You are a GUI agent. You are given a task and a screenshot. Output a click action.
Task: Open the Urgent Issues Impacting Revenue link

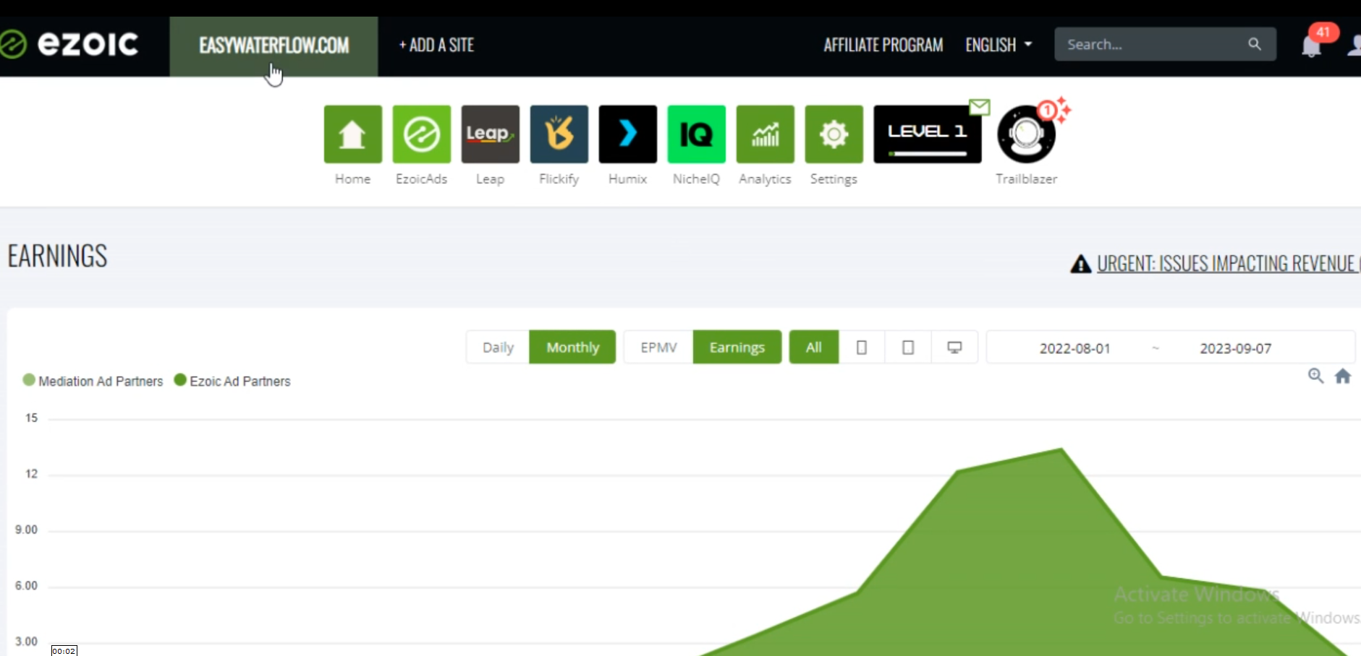pos(1228,264)
